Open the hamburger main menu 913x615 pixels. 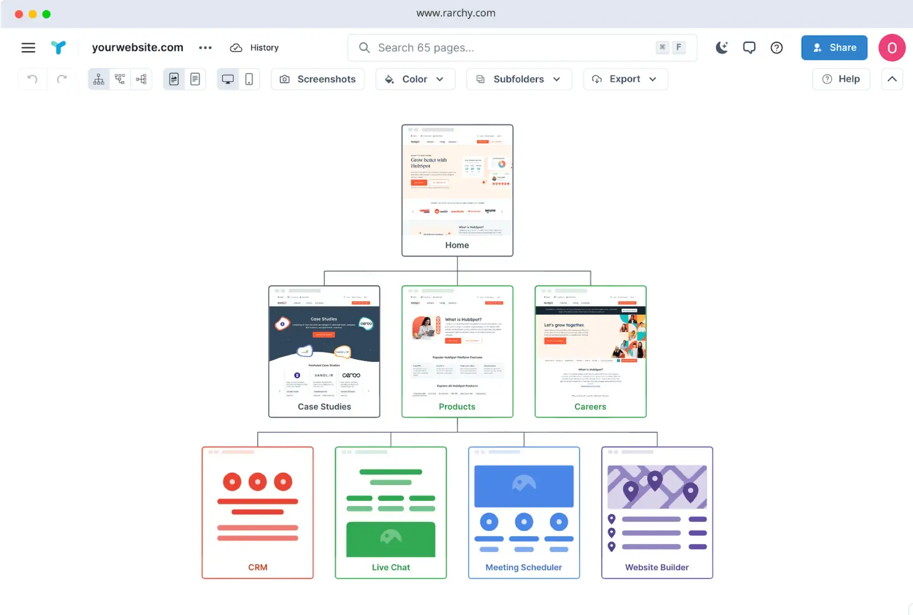point(28,47)
